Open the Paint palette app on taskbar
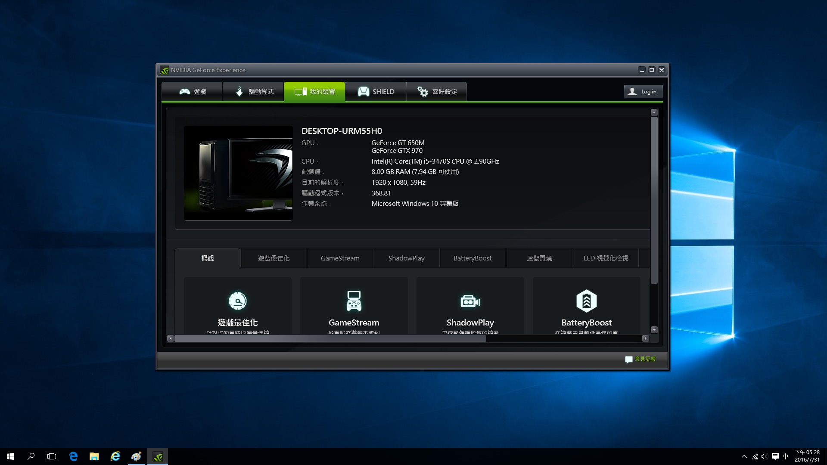Viewport: 827px width, 465px height. pos(136,456)
